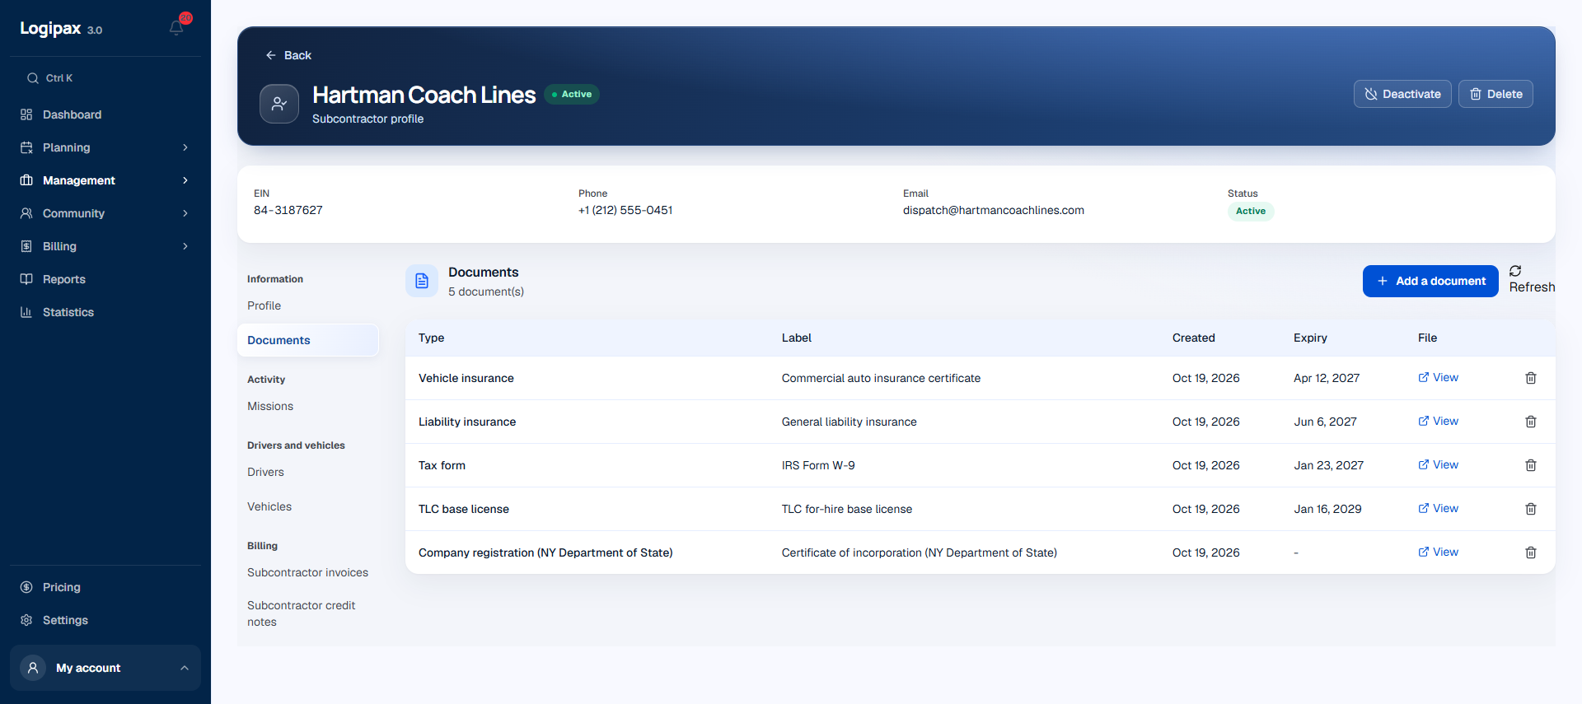View the Tax form file
The width and height of the screenshot is (1582, 704).
click(x=1438, y=464)
